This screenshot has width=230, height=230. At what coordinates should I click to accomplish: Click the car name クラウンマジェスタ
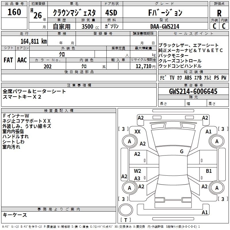[x=74, y=13]
